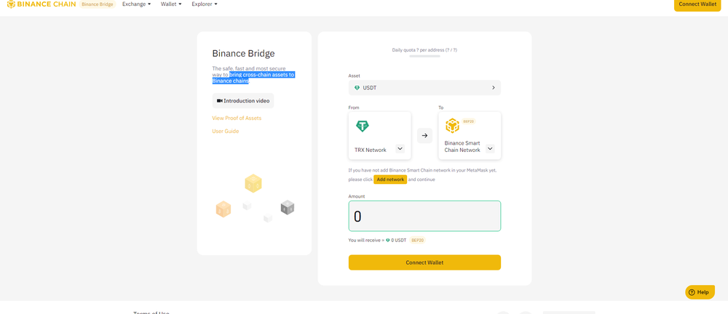Click the BEP20 badge in the To card

[468, 121]
